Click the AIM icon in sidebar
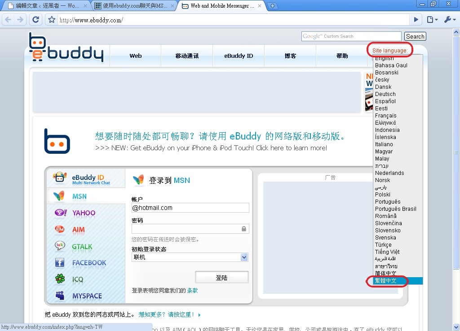The width and height of the screenshot is (460, 331). (x=60, y=229)
